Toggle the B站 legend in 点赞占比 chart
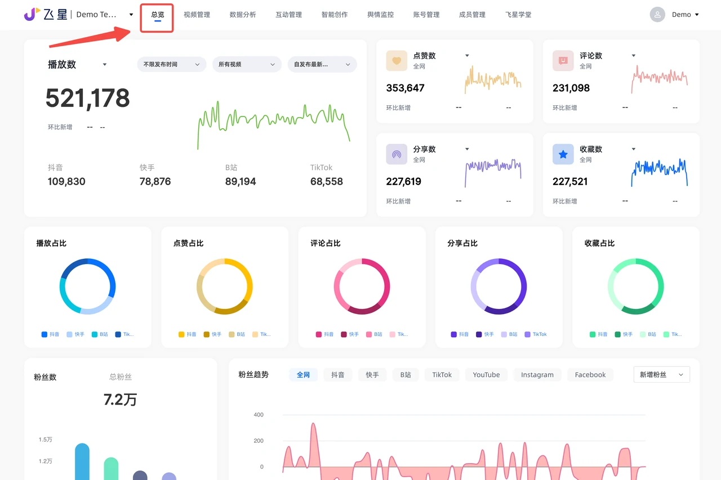 click(x=237, y=334)
